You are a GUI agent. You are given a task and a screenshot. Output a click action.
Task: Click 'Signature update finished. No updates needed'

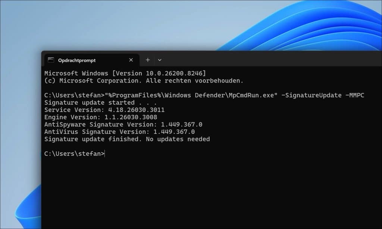click(127, 139)
